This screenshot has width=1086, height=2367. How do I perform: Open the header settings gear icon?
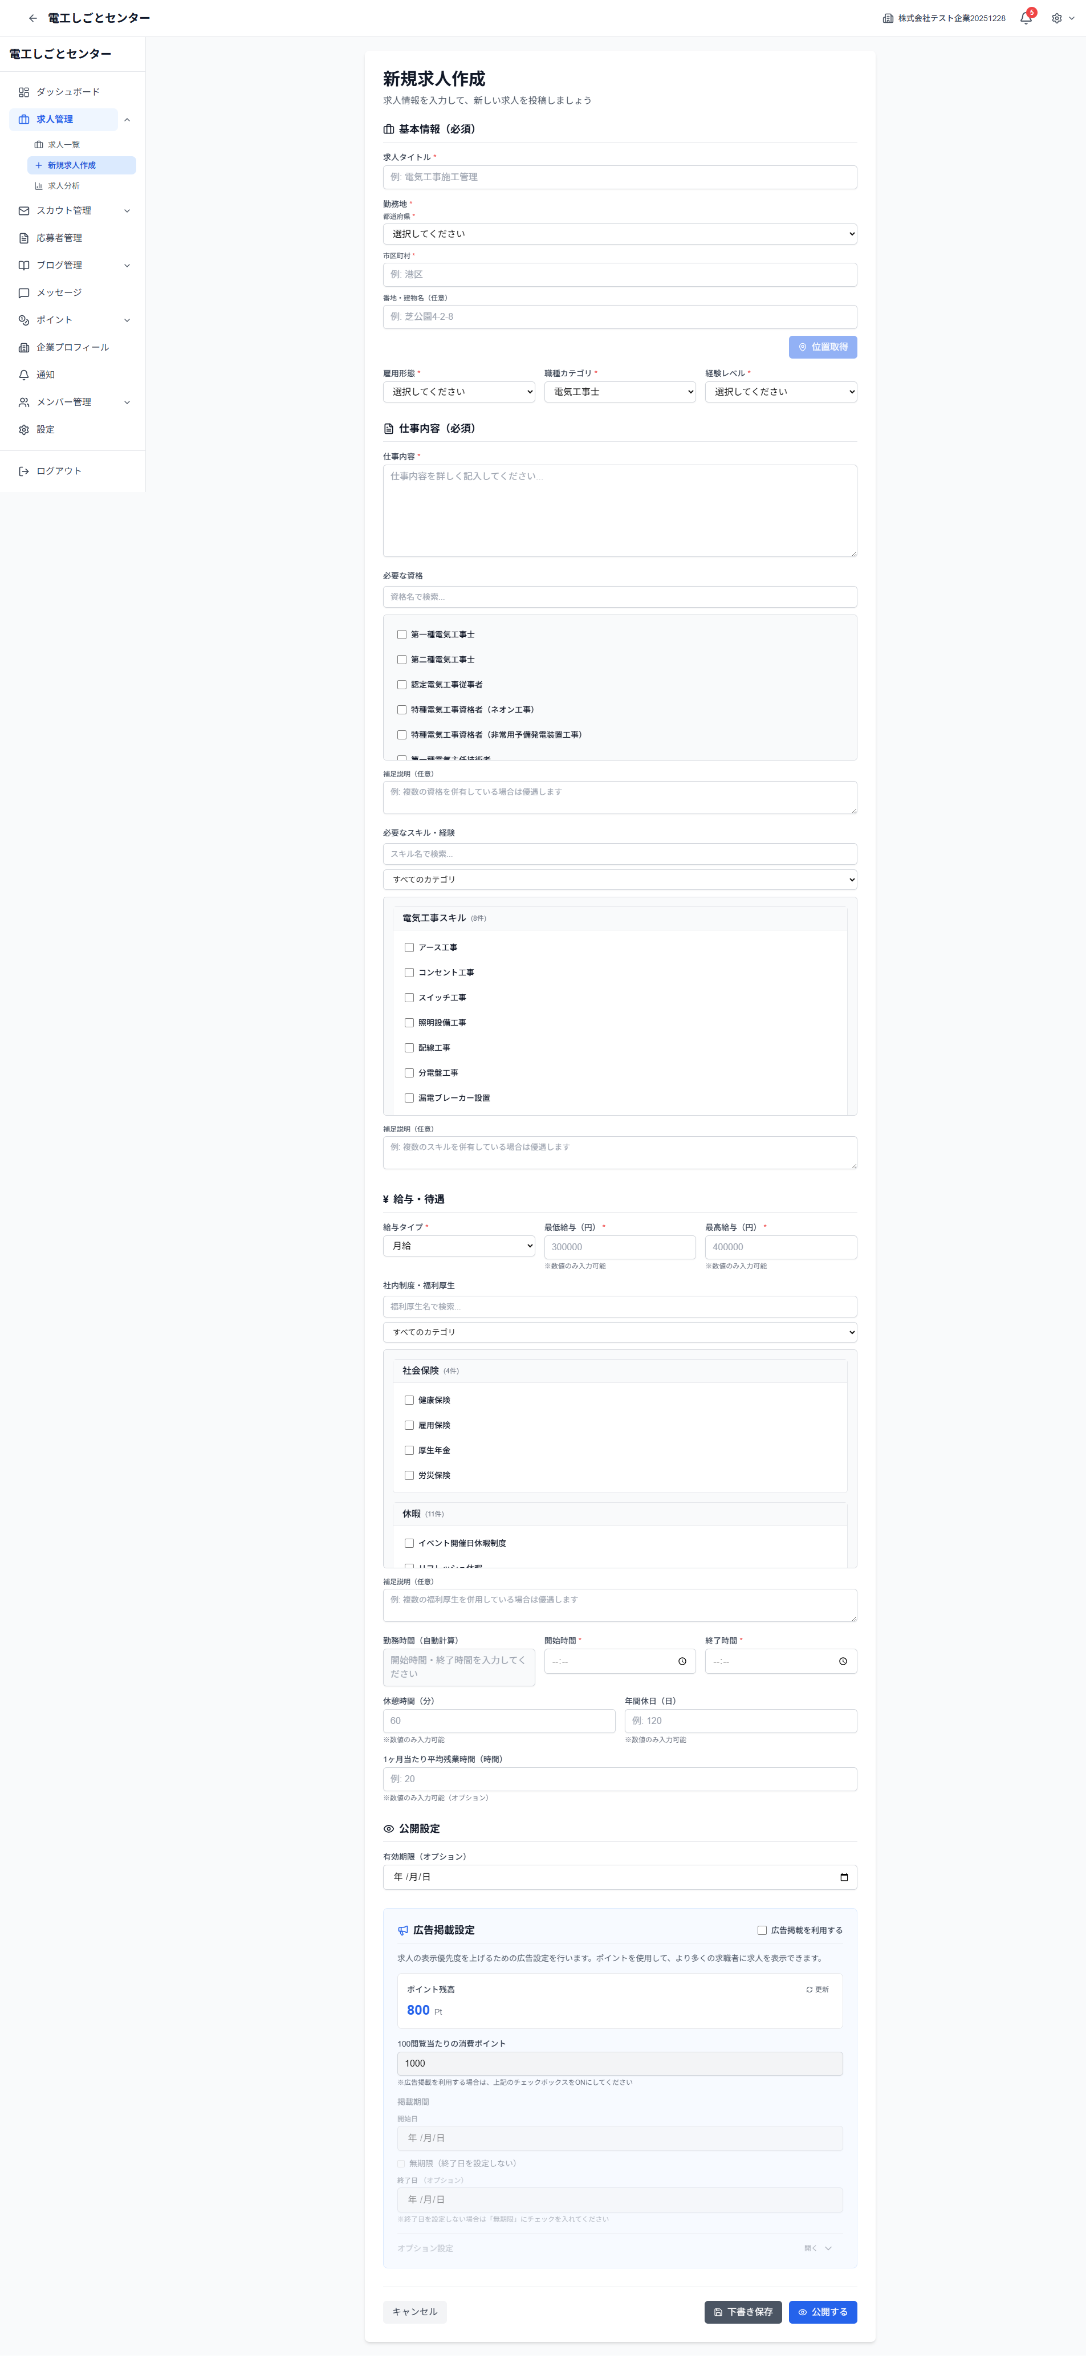(1056, 18)
